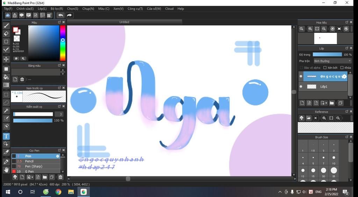Open the Pha trộn blend mode dropdown
The image size is (358, 197).
(x=332, y=61)
